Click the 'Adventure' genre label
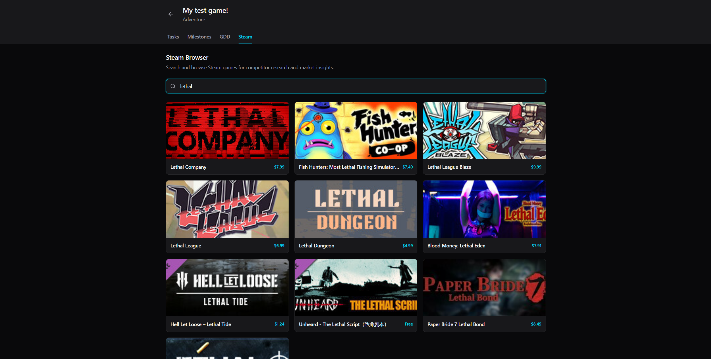711x359 pixels. tap(194, 20)
